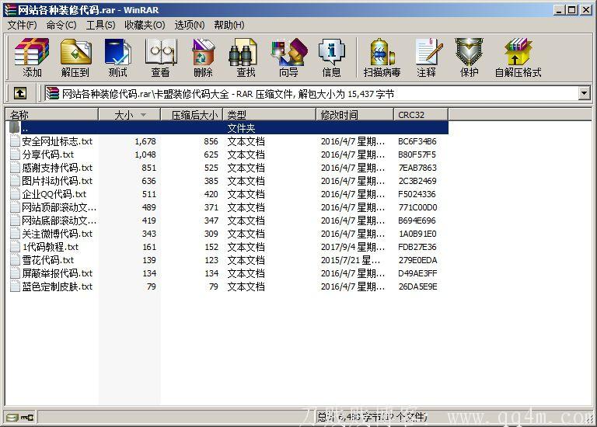Click the archive icon in the address bar
597x427 pixels.
[x=52, y=93]
